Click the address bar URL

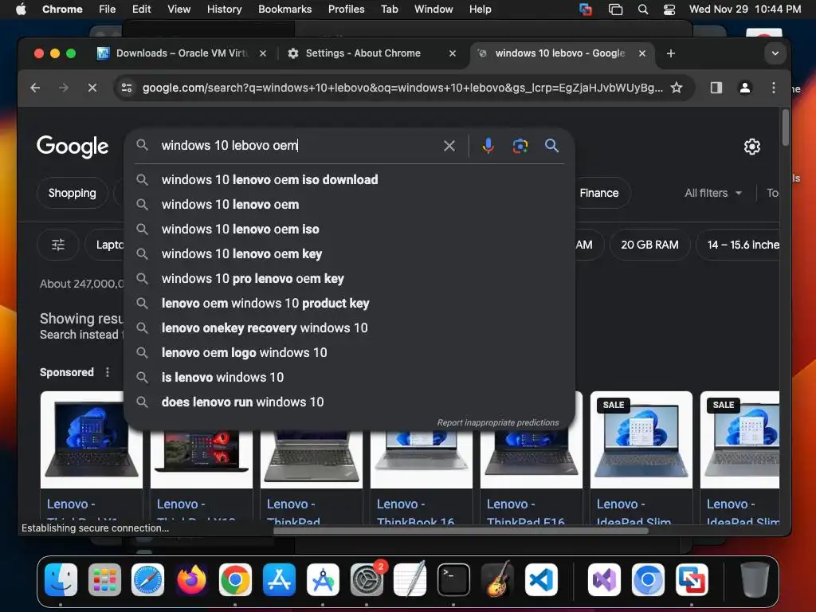click(402, 88)
